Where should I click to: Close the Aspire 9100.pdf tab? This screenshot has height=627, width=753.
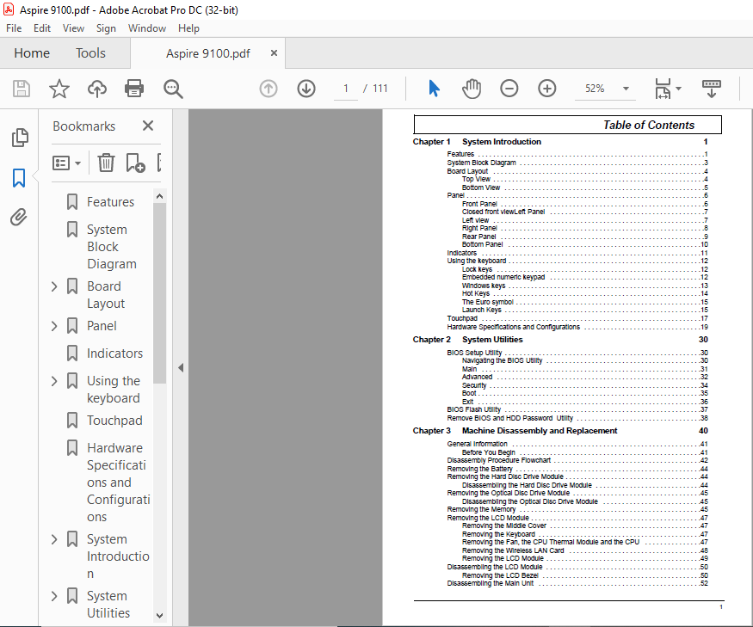[x=274, y=52]
